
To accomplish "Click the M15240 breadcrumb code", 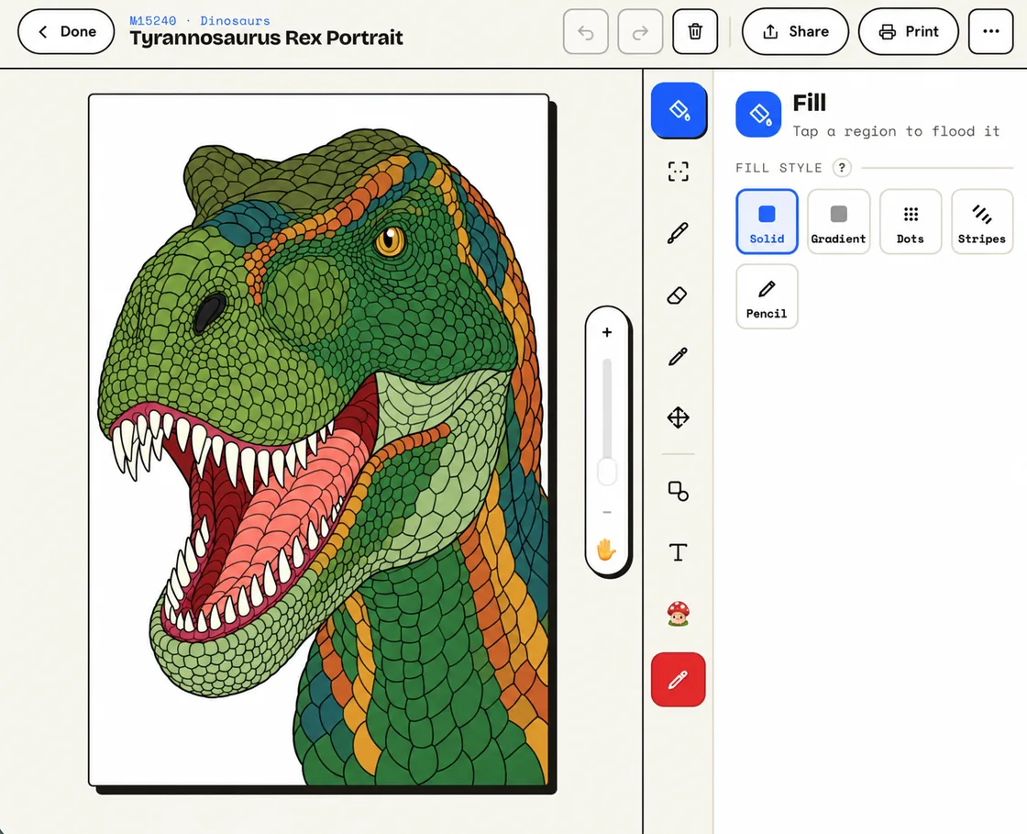I will click(152, 21).
